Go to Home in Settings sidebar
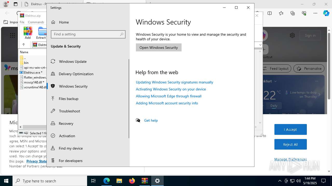The height and width of the screenshot is (186, 332). coord(88,22)
